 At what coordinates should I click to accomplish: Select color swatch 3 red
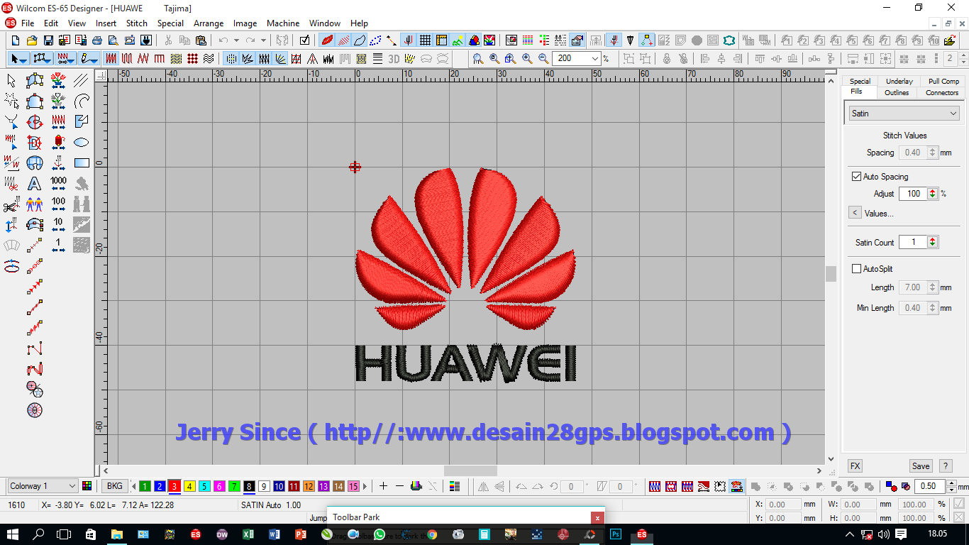tap(175, 486)
